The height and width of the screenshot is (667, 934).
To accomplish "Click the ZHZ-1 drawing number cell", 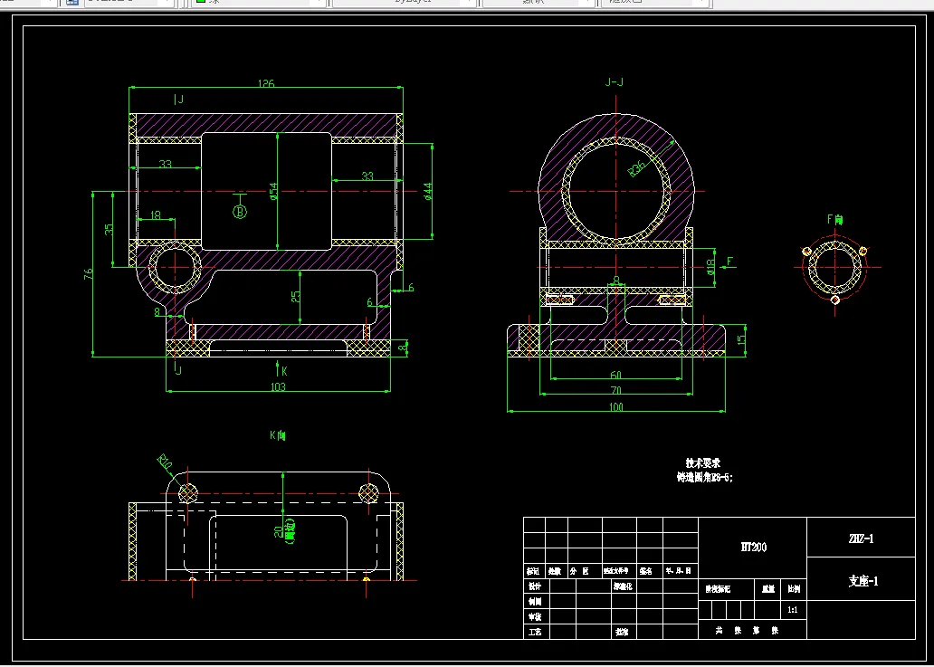I will pyautogui.click(x=862, y=538).
